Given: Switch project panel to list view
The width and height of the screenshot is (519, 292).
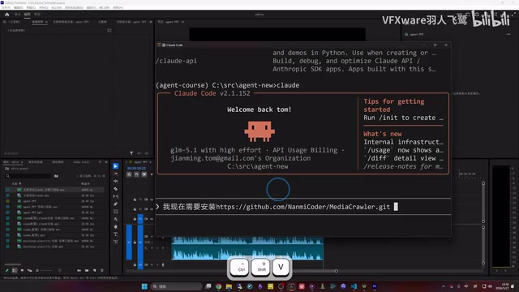Looking at the screenshot, I should (x=15, y=270).
